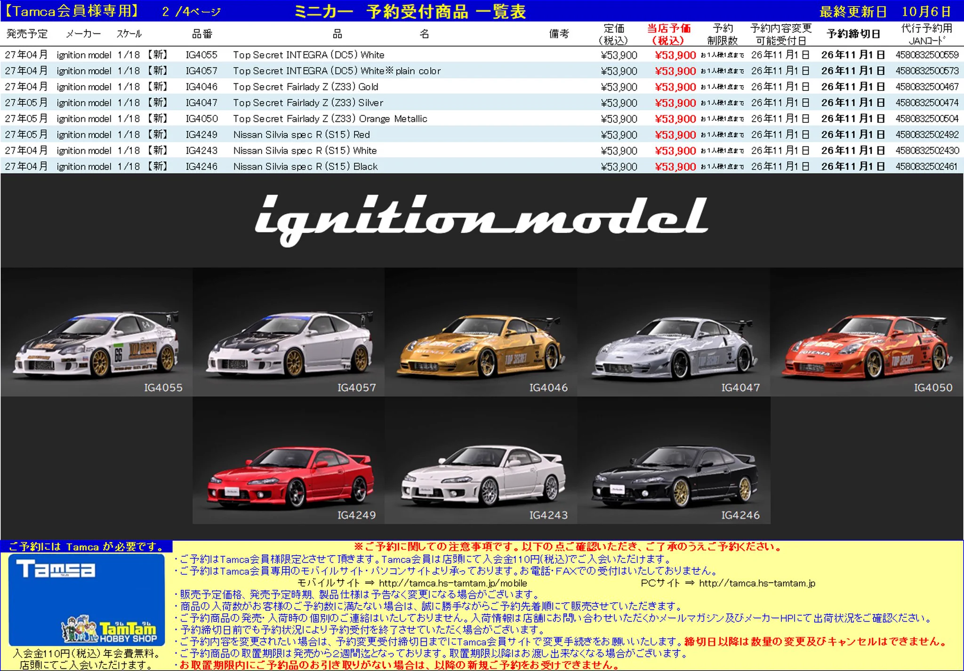
Task: Open the mobile site link tamca.hs-tamtam.jp/mobile
Action: click(453, 583)
